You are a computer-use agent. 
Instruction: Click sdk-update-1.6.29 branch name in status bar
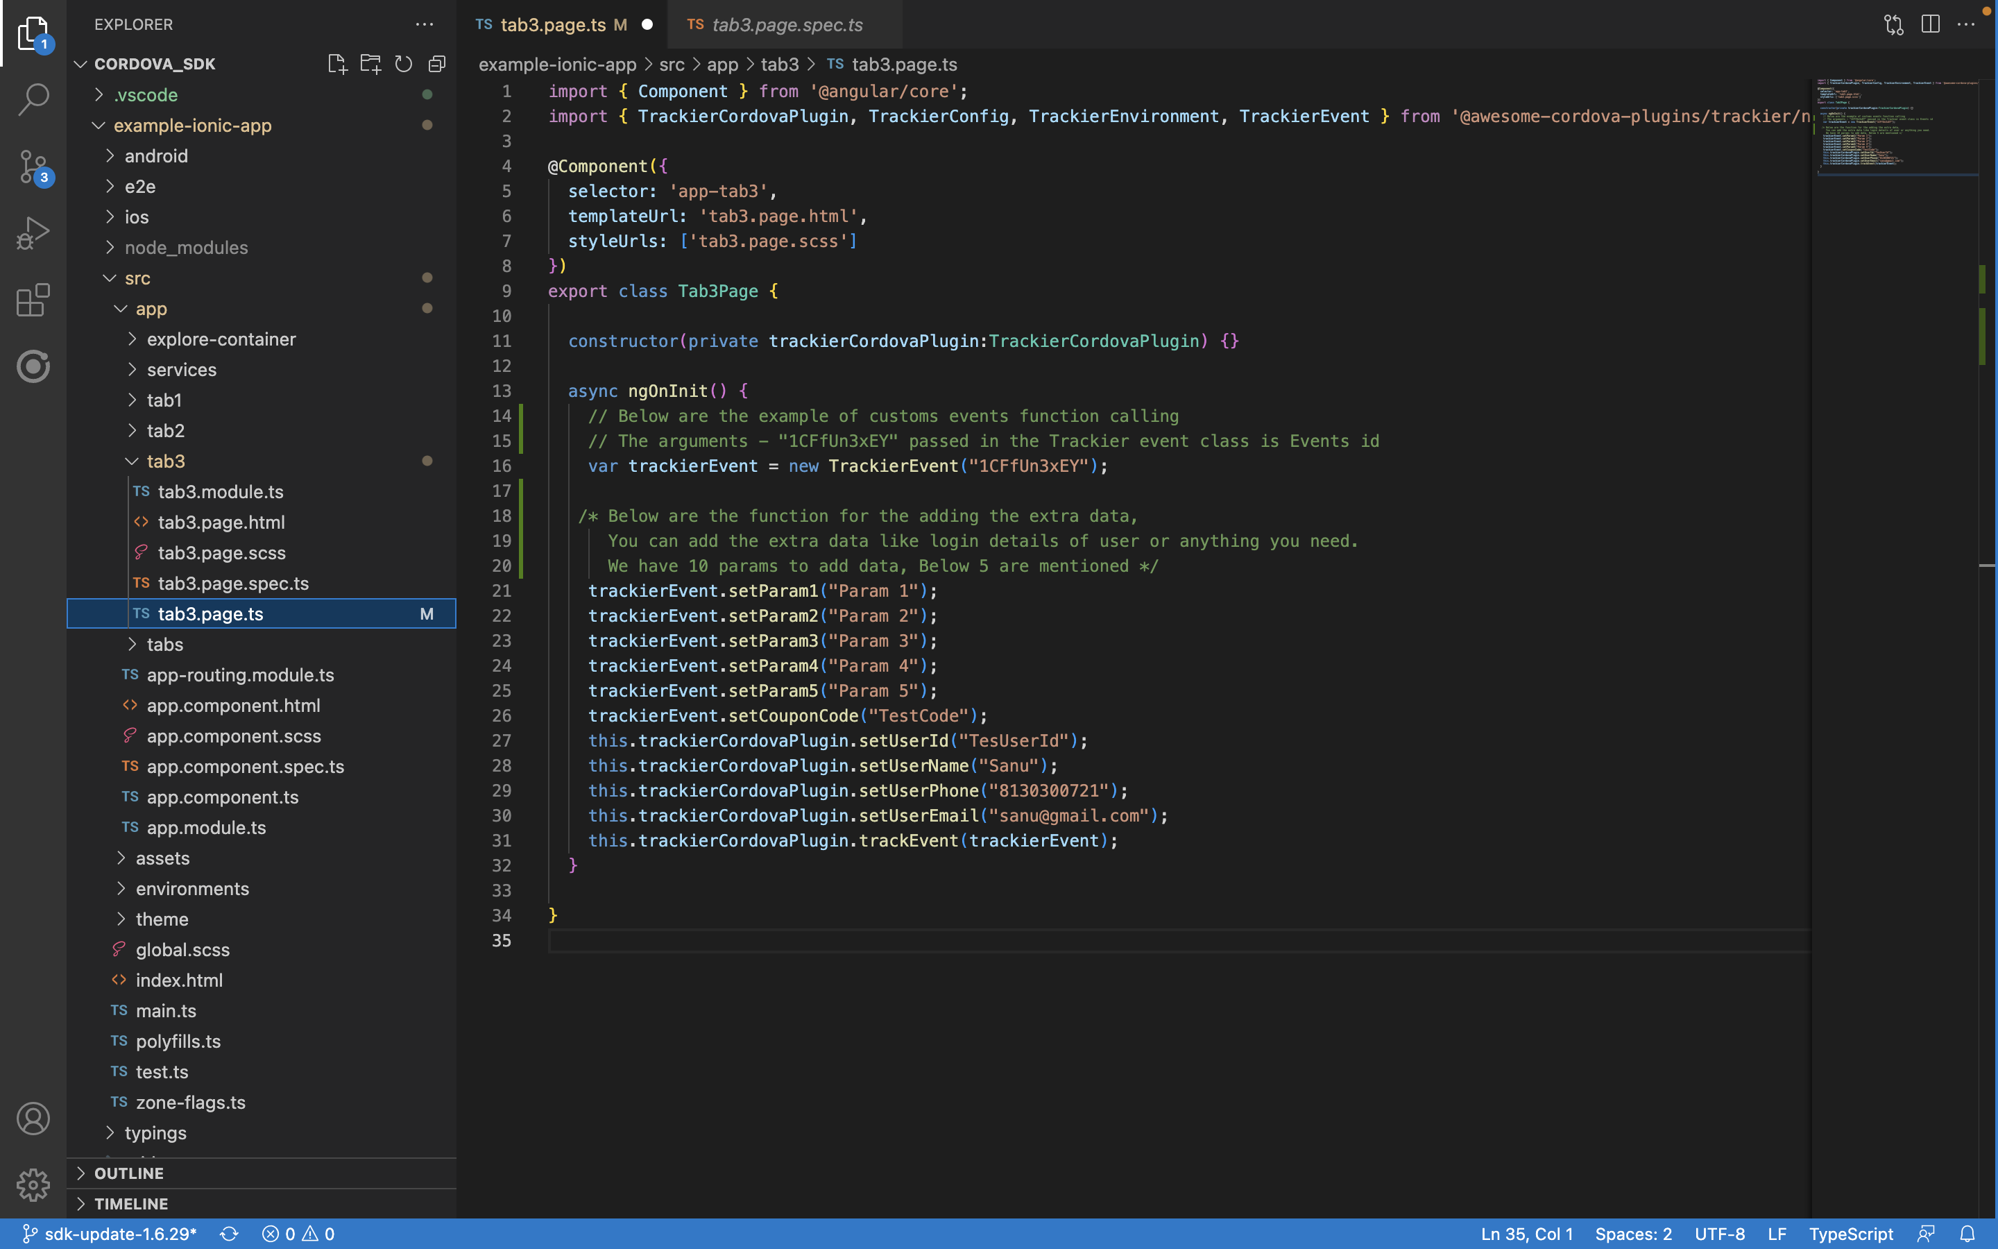pyautogui.click(x=118, y=1233)
